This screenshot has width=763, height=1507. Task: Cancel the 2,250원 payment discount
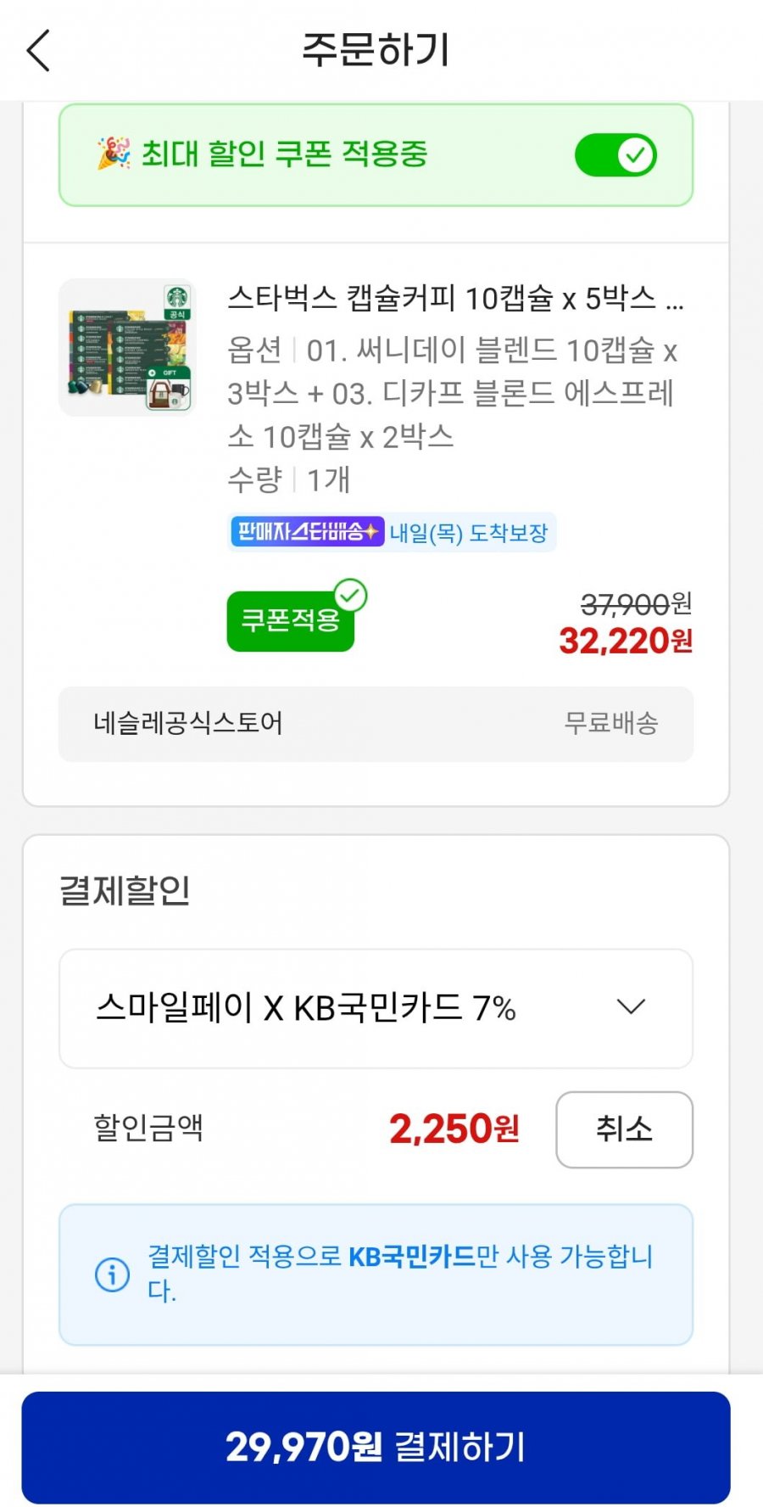(x=624, y=1129)
